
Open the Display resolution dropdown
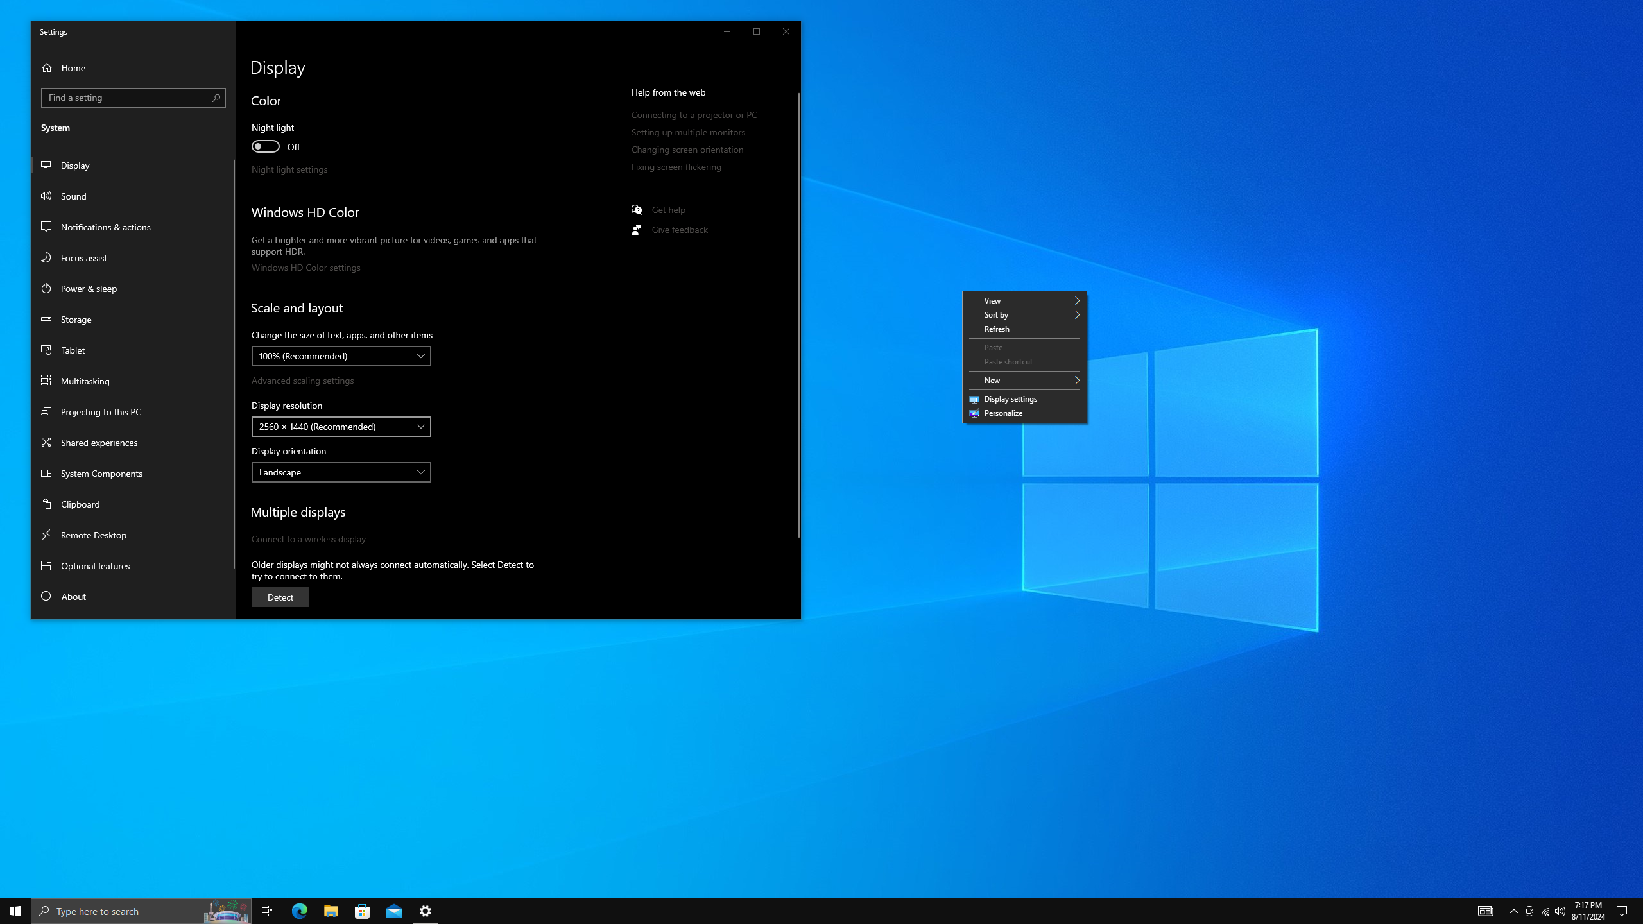click(341, 427)
